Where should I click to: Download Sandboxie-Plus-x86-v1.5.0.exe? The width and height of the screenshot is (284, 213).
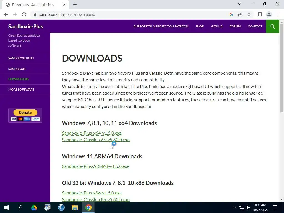(92, 193)
